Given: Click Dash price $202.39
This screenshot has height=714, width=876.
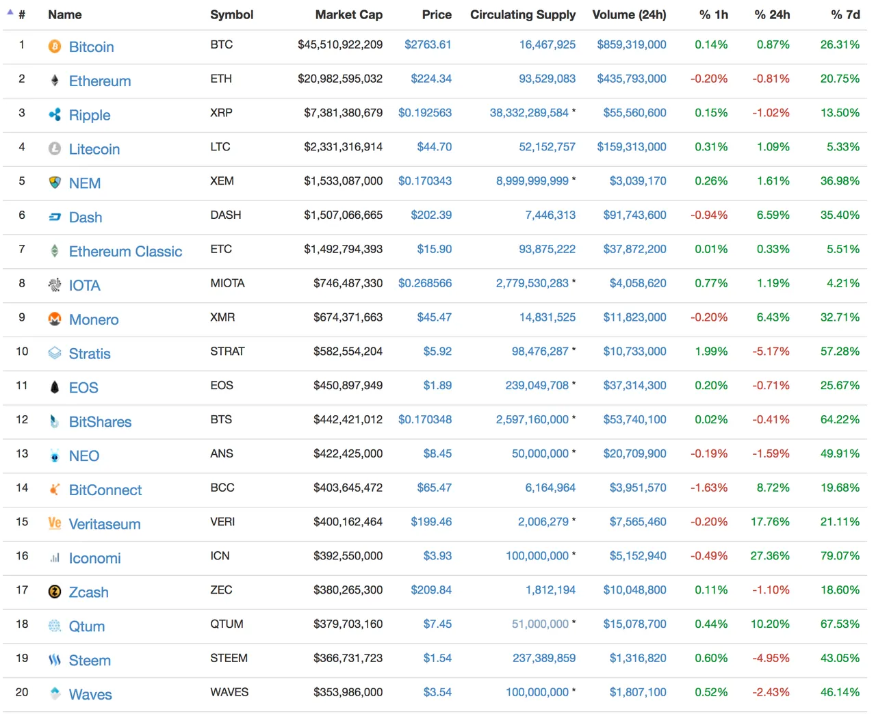Looking at the screenshot, I should pyautogui.click(x=431, y=215).
